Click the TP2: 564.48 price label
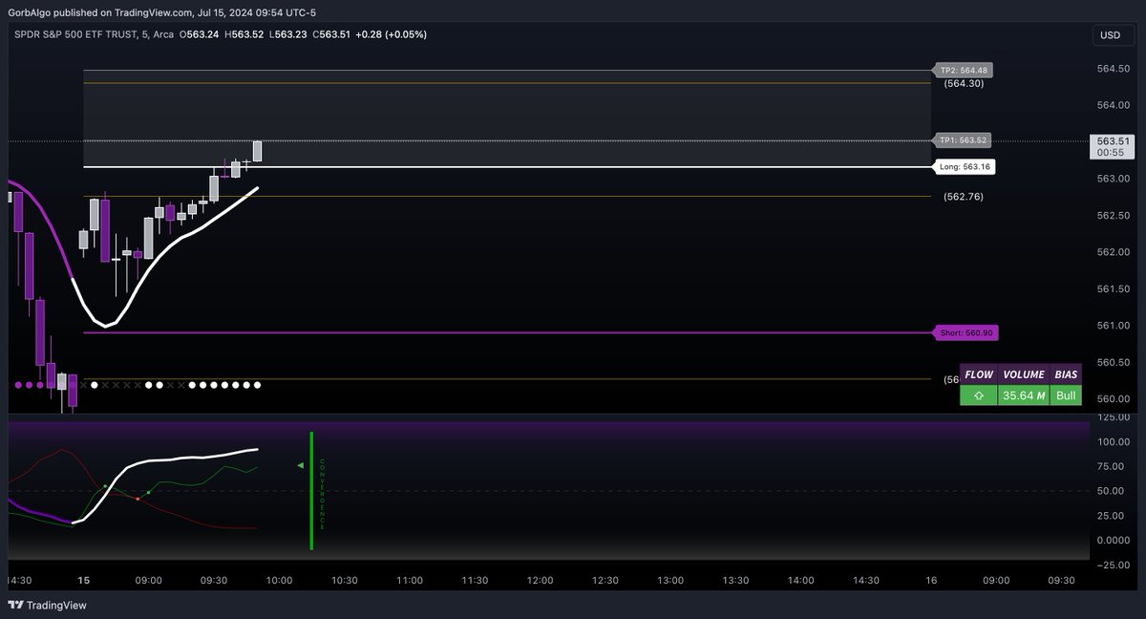This screenshot has width=1146, height=619. point(963,70)
